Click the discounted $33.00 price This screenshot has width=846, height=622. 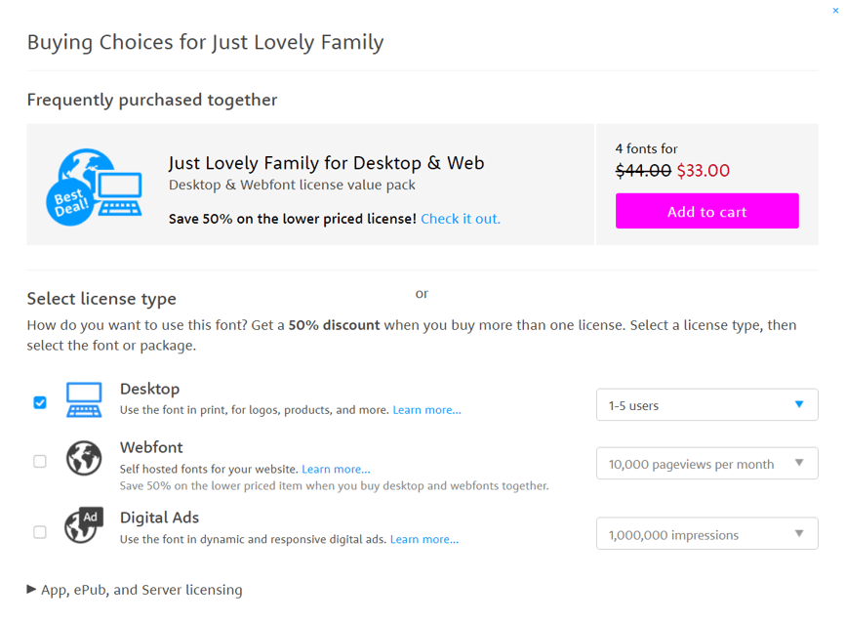tap(703, 171)
